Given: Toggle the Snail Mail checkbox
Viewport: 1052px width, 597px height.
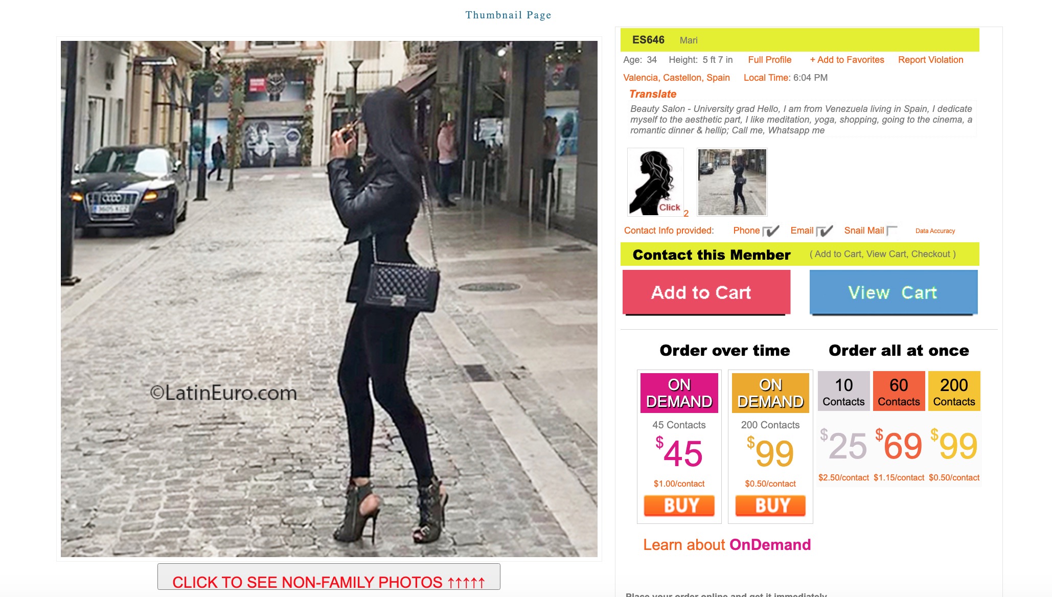Looking at the screenshot, I should [x=892, y=231].
